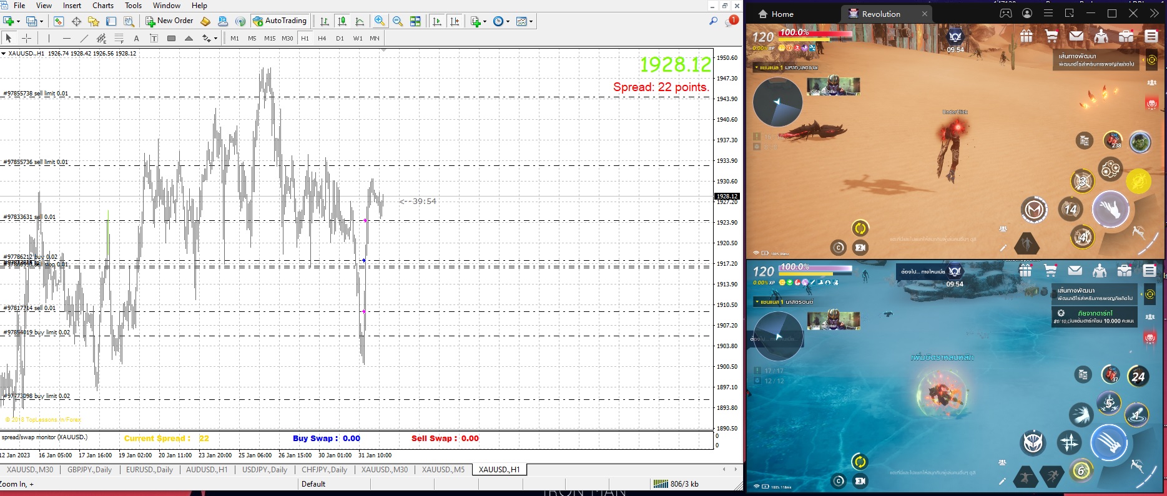Go to emulator Home tab
Screen dimensions: 1167x496
click(776, 14)
